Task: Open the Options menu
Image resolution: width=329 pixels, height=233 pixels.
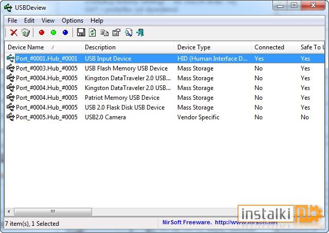Action: pos(72,21)
